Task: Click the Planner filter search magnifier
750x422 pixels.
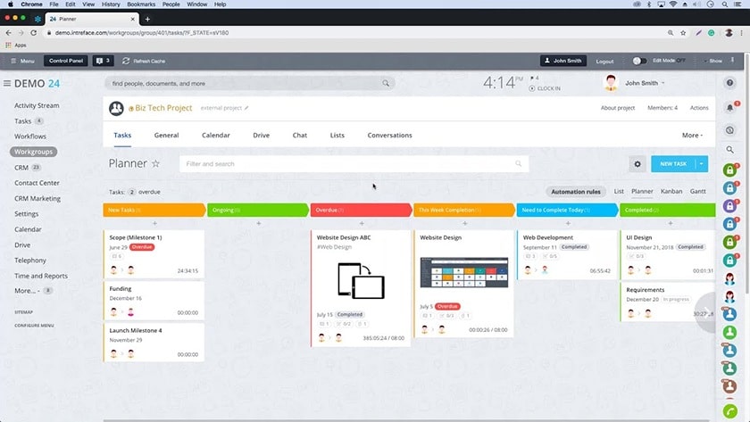Action: pyautogui.click(x=518, y=163)
